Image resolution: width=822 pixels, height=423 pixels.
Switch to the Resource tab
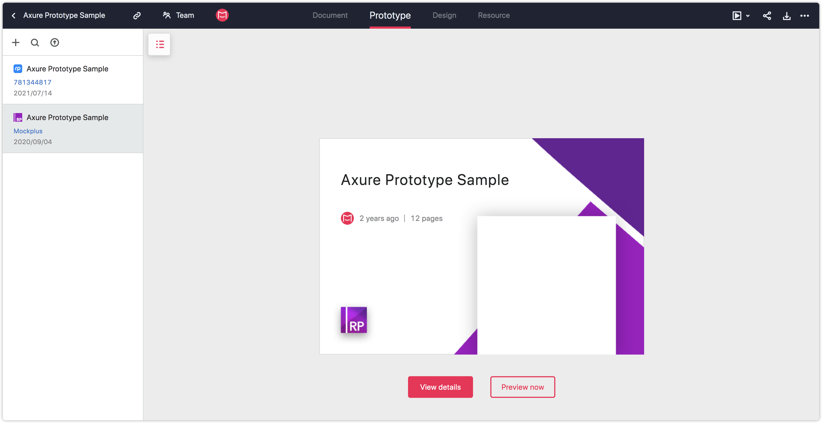[x=494, y=15]
